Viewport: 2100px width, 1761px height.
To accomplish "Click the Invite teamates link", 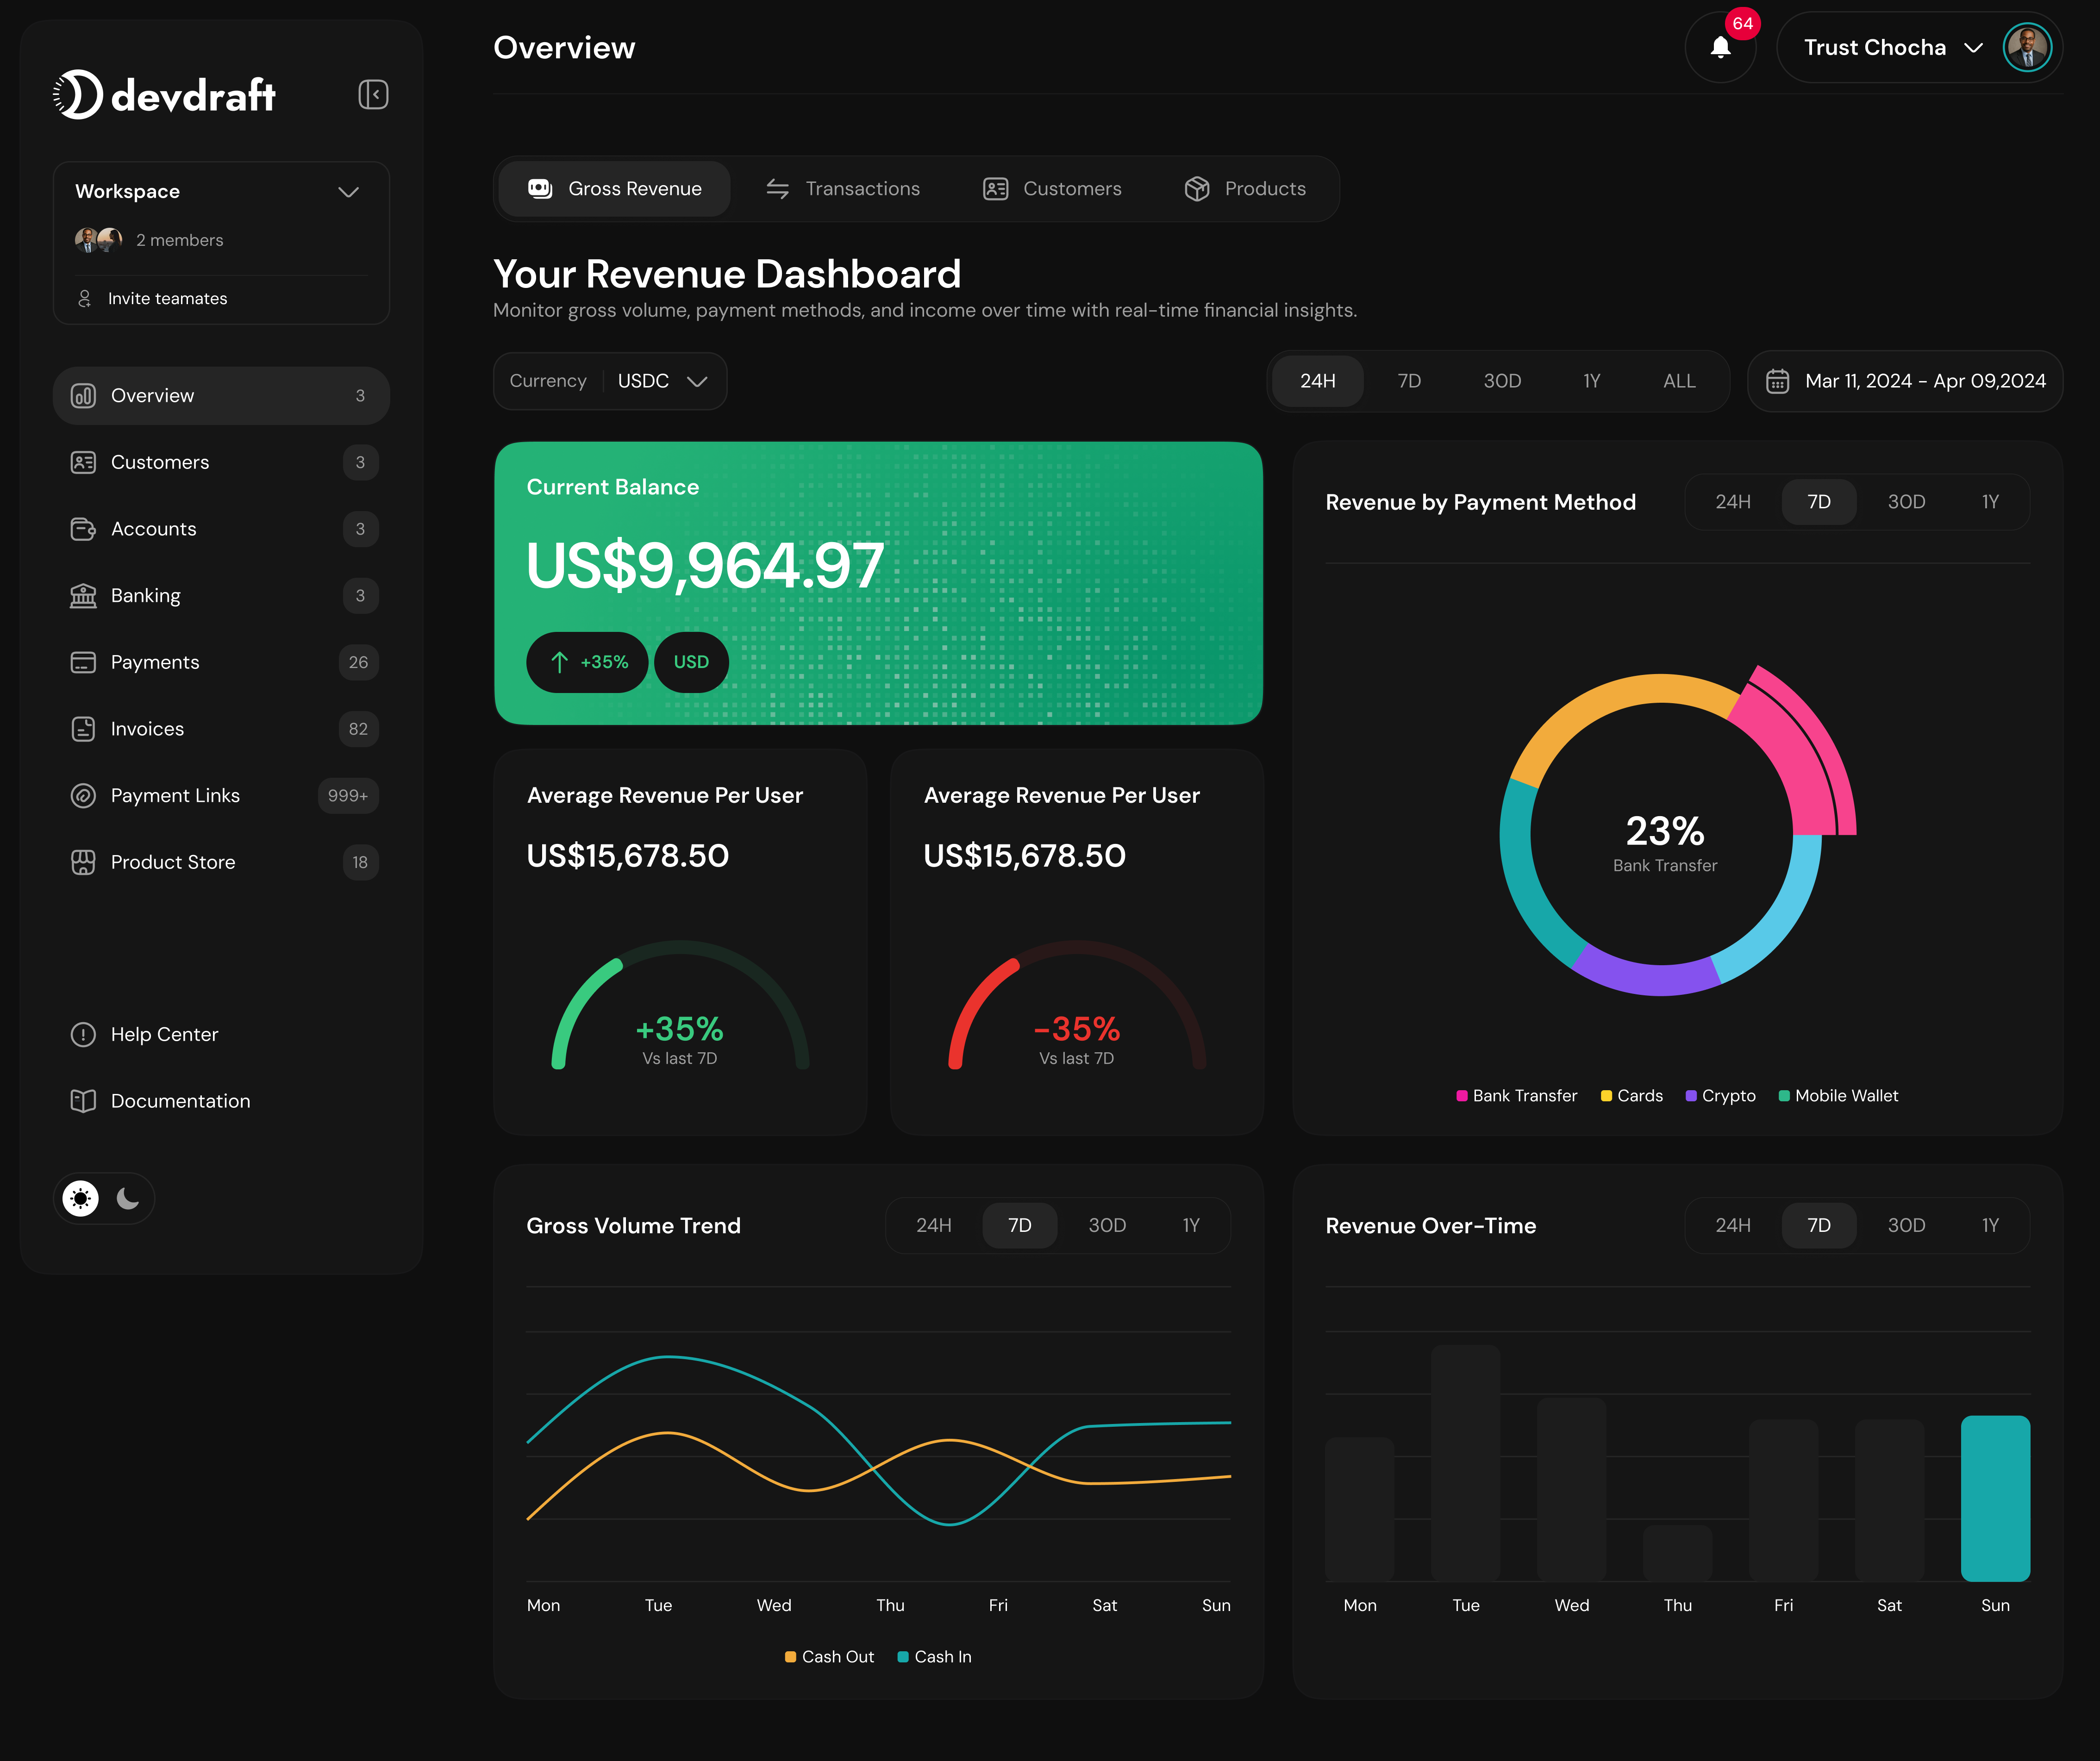I will (x=168, y=298).
